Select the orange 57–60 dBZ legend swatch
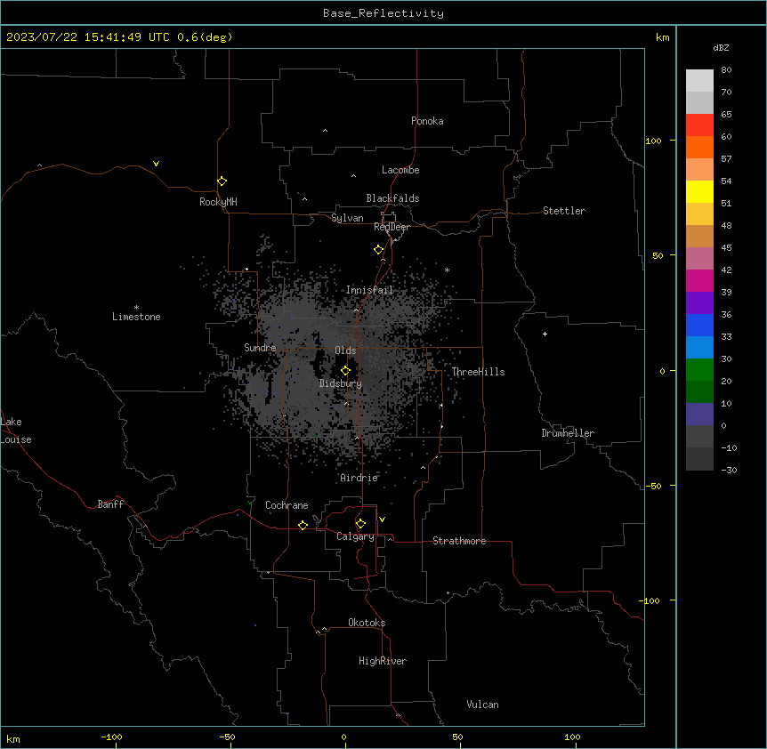Screen dimensions: 767x749 coord(699,147)
